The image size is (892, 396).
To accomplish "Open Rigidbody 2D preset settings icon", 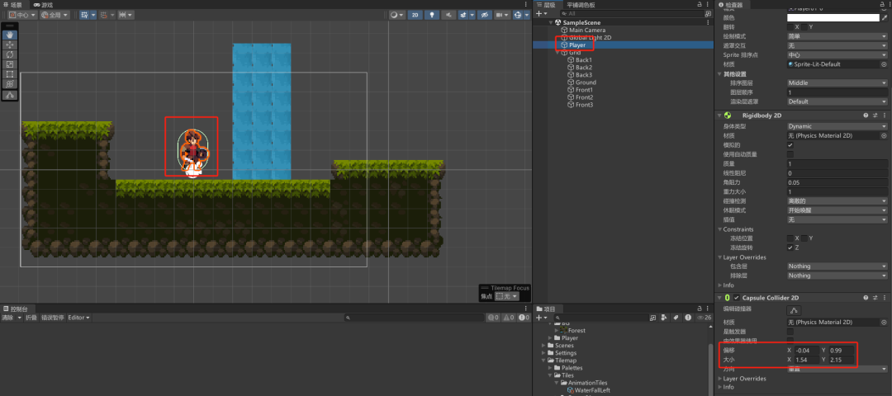I will click(875, 115).
